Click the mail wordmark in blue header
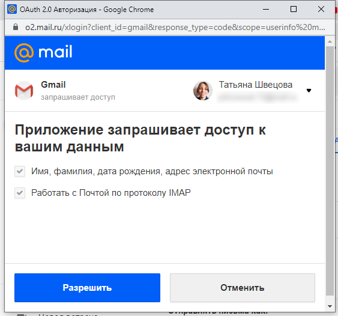338x316 pixels. point(55,52)
